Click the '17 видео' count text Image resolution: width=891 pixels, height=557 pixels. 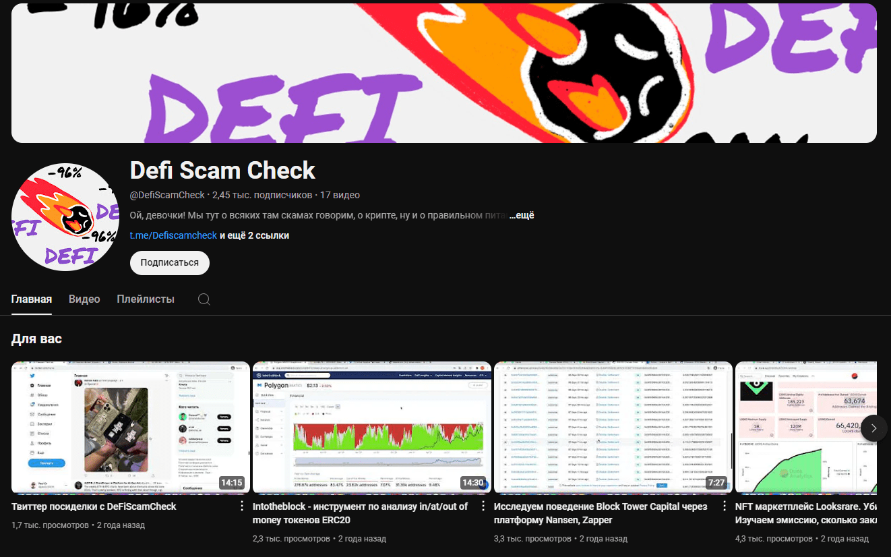340,195
